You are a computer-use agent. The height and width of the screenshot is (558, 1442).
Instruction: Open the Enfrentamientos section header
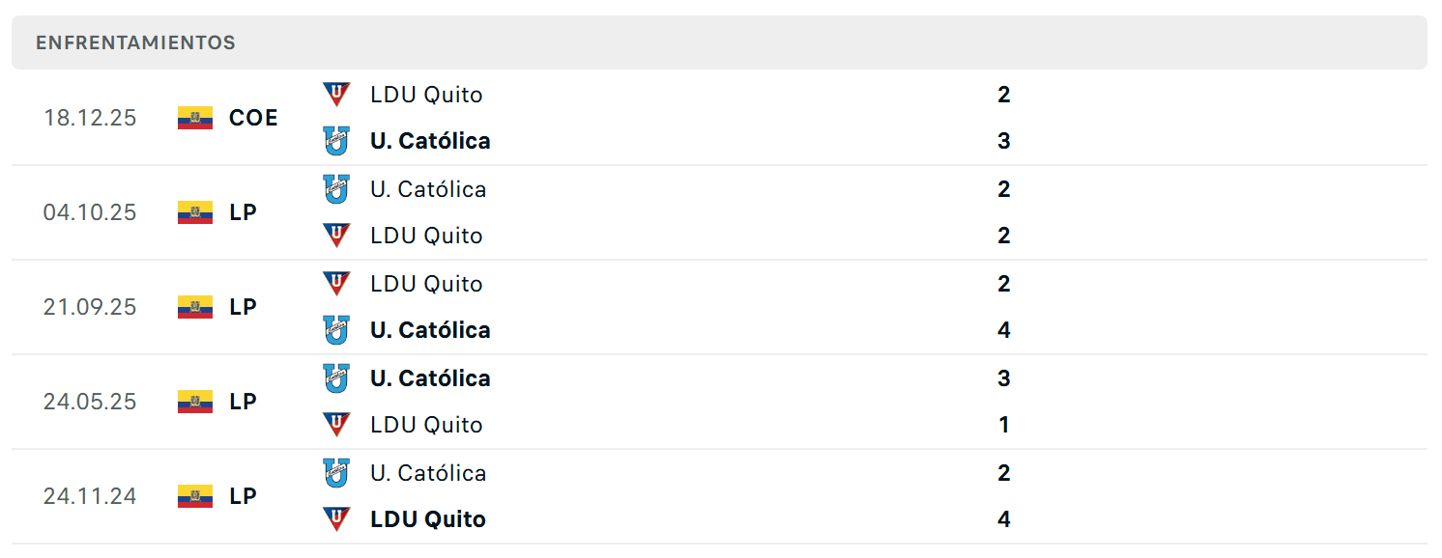click(x=719, y=42)
